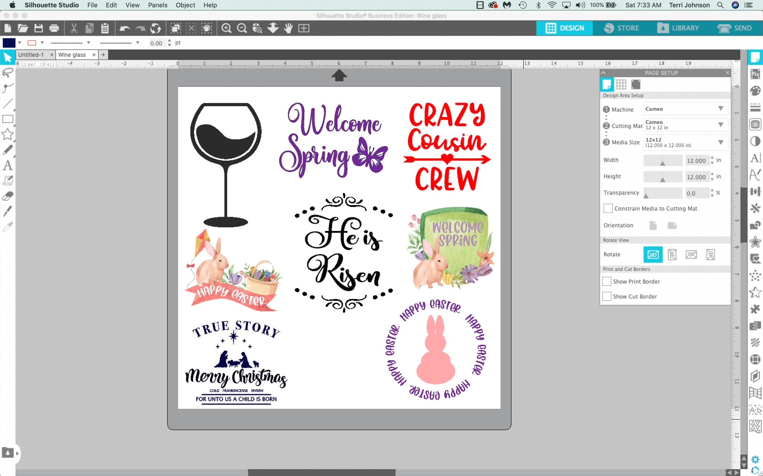This screenshot has height=476, width=763.
Task: Click the Transparency slider
Action: pos(663,193)
